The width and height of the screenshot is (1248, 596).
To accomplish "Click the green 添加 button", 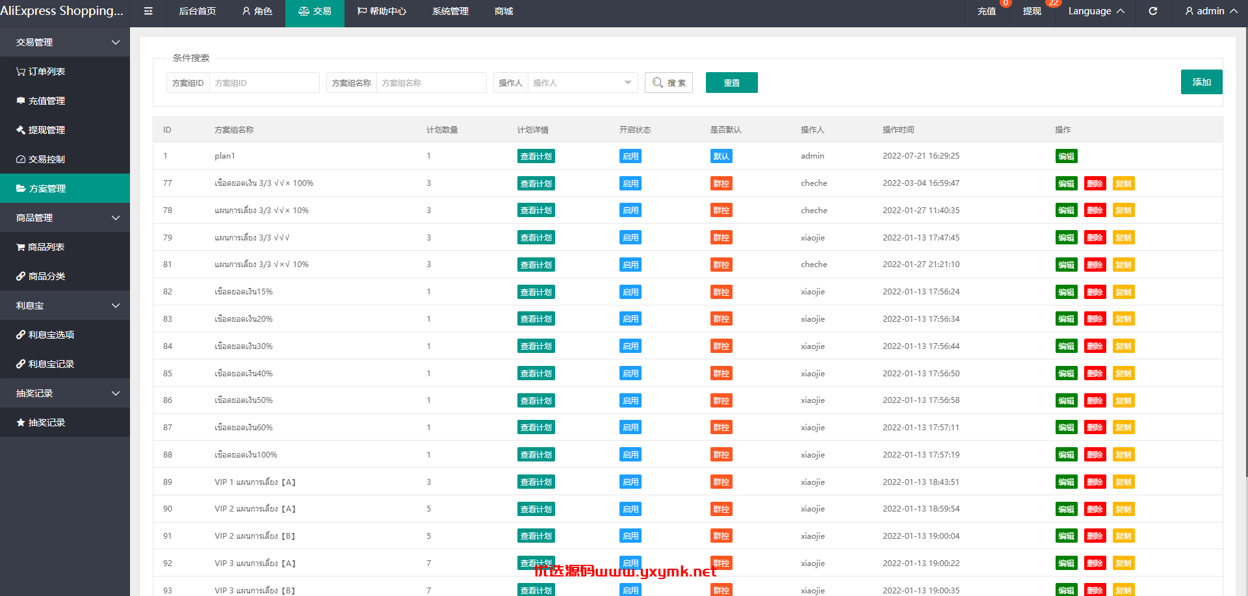I will click(1202, 82).
